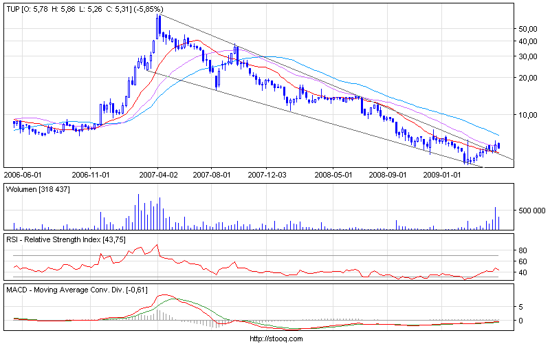Viewport: 550px width, 344px height.
Task: Pick the 2008-05-01 date marker
Action: click(333, 175)
